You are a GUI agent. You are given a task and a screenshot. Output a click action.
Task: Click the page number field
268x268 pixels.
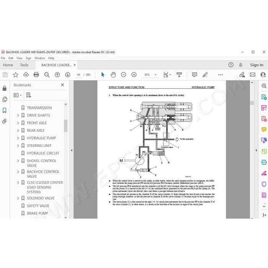[x=78, y=75]
